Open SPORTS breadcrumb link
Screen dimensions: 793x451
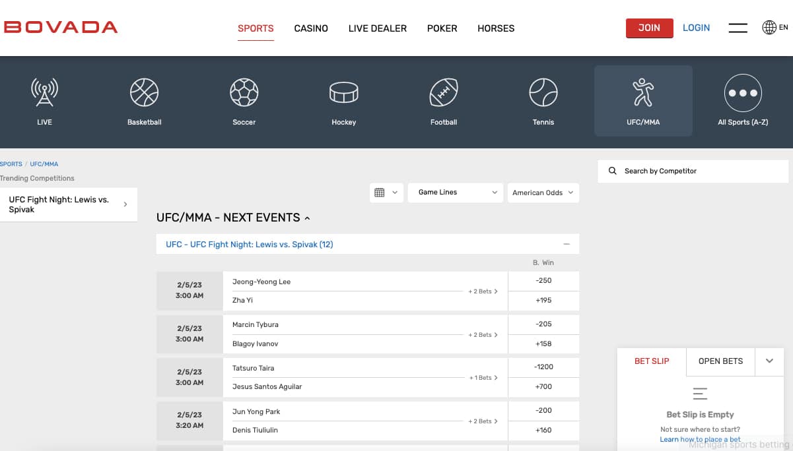[x=11, y=164]
